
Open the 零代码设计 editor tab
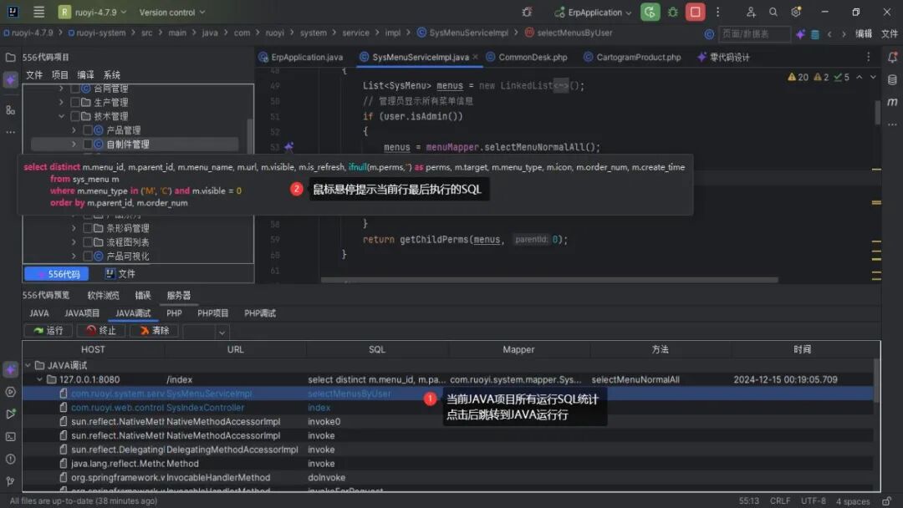(723, 57)
